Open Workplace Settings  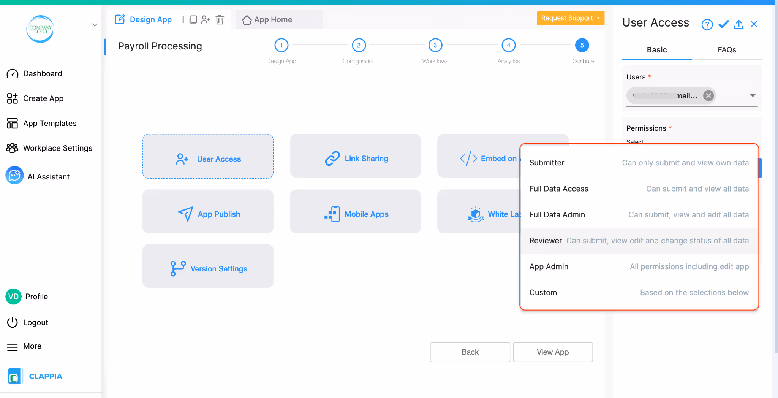(57, 148)
